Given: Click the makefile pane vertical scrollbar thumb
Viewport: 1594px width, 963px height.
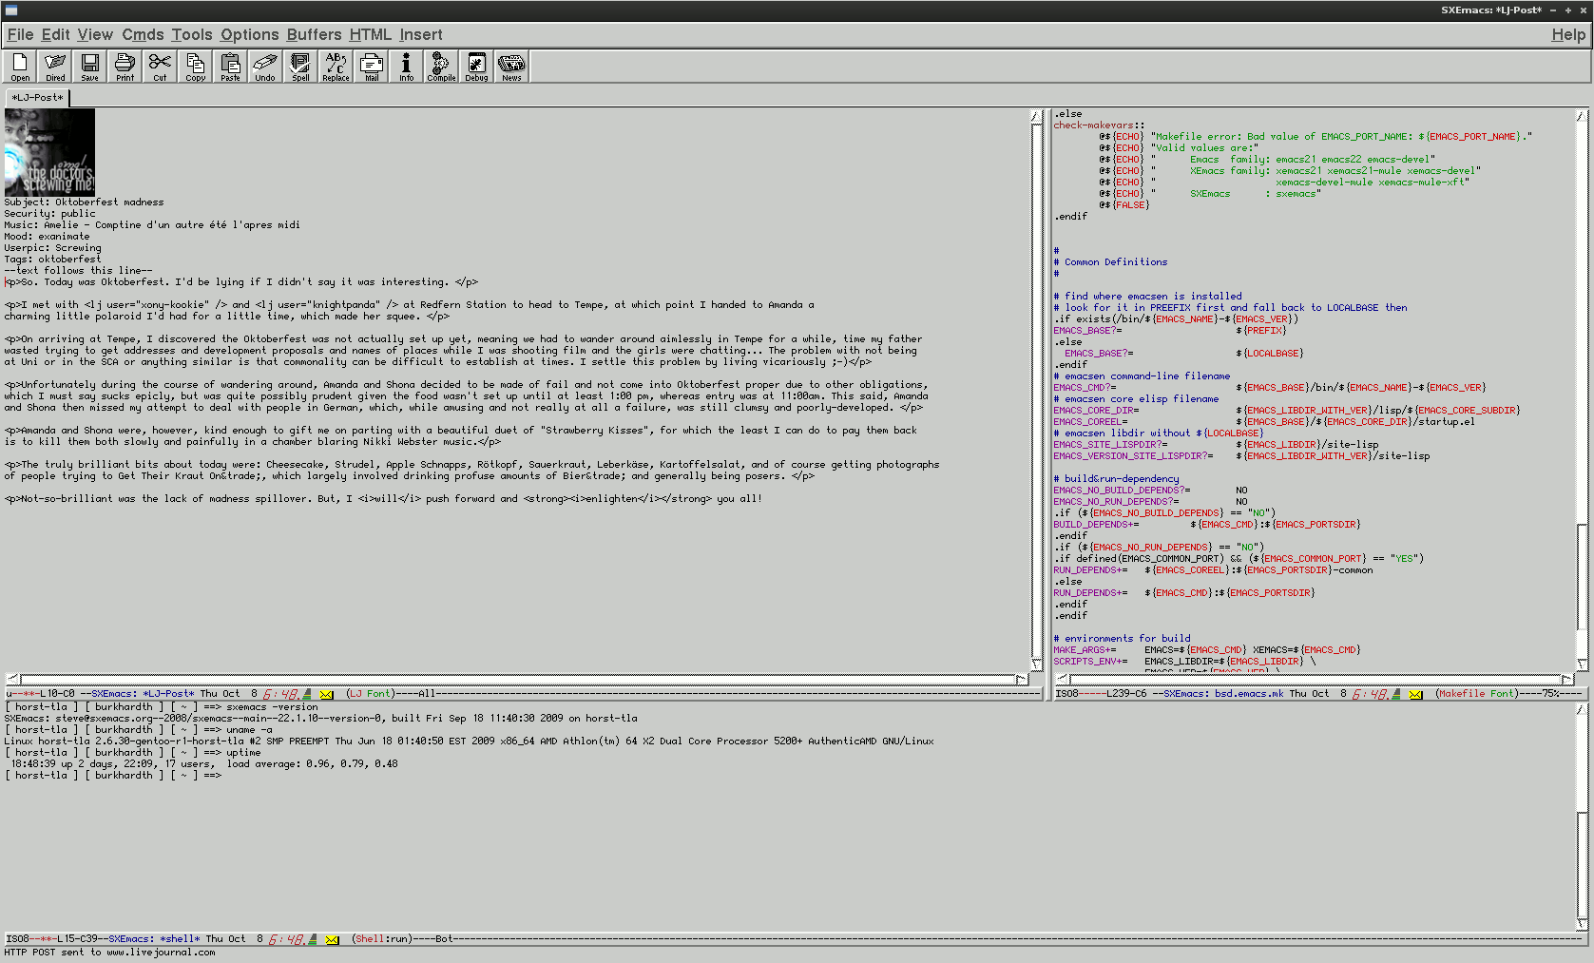Looking at the screenshot, I should pyautogui.click(x=1582, y=577).
